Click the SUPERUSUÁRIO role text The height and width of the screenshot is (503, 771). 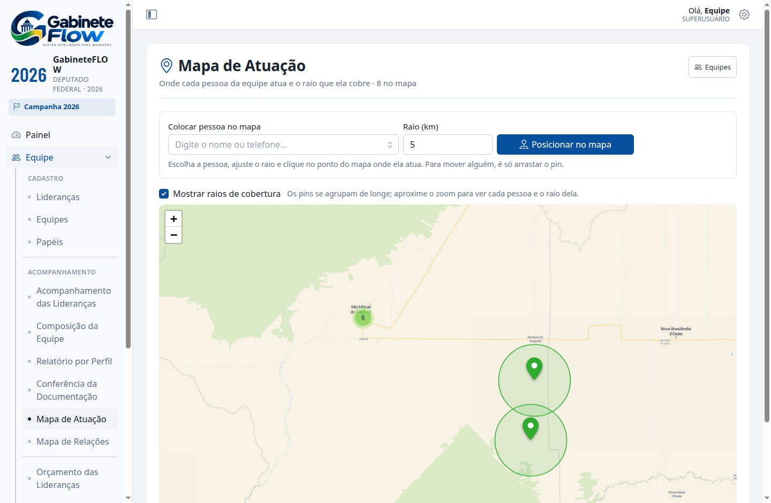tap(706, 19)
